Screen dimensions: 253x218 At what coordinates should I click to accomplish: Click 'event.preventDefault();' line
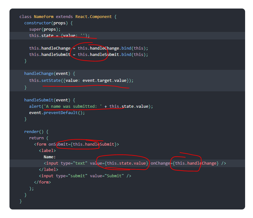[57, 113]
